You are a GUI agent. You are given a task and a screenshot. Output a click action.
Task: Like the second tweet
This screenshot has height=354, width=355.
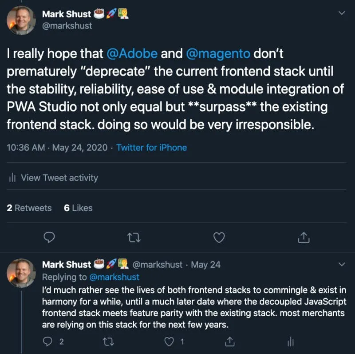(x=168, y=342)
